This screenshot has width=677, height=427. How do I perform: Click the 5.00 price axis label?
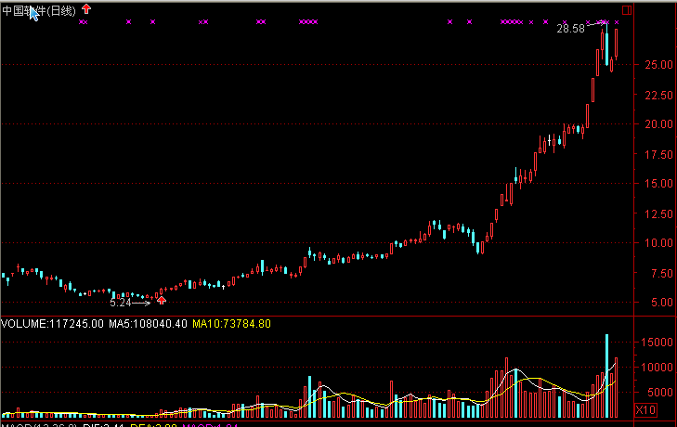point(662,303)
